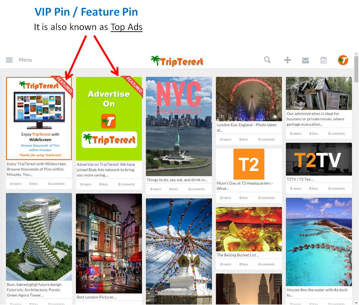Open 'The Beijing Bucket List' link
Viewport: 359px width, 305px height.
pyautogui.click(x=238, y=255)
